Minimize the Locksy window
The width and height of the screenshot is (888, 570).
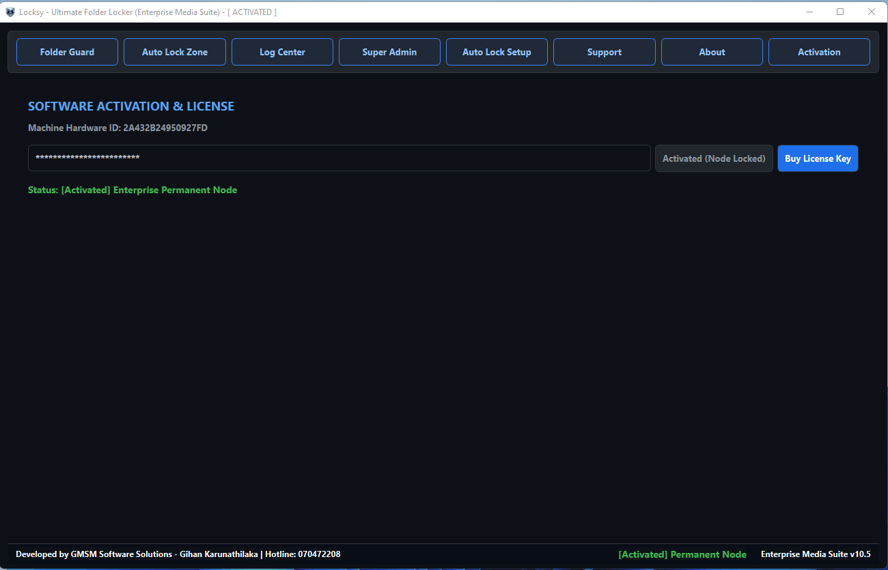pos(809,12)
